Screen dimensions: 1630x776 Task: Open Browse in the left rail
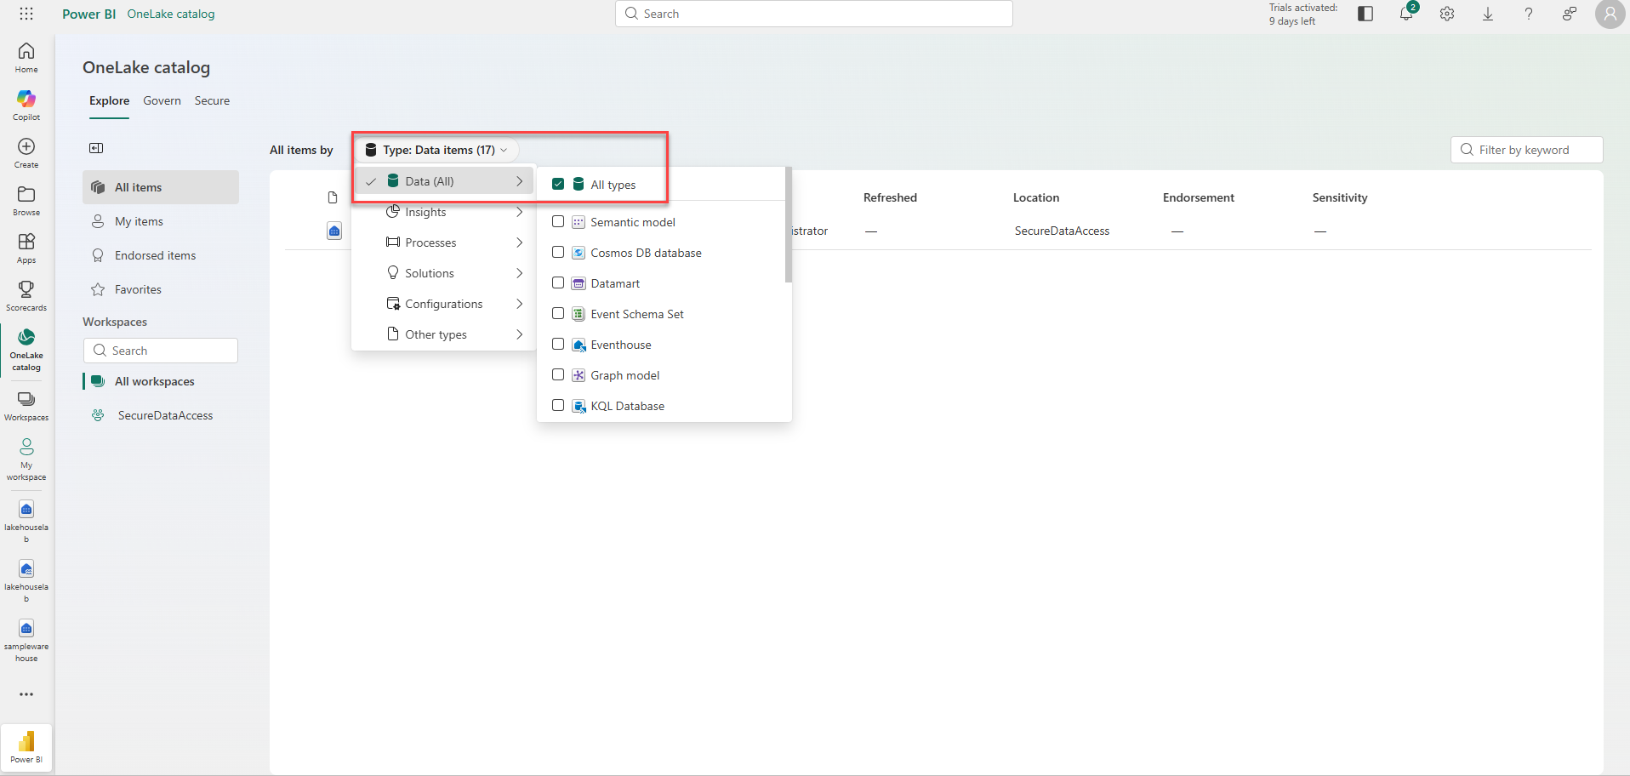[26, 201]
